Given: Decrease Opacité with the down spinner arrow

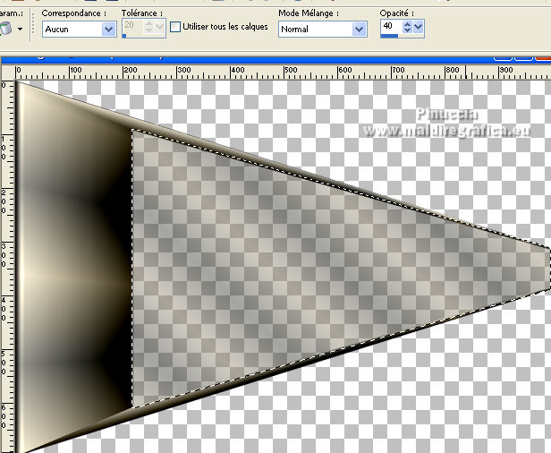Looking at the screenshot, I should click(407, 30).
